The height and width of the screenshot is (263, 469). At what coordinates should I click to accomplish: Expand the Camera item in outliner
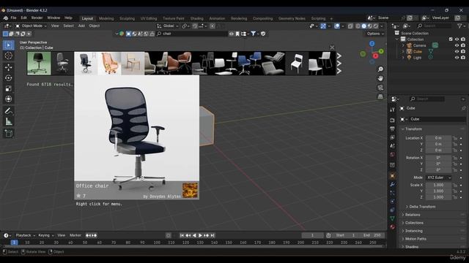pos(403,45)
